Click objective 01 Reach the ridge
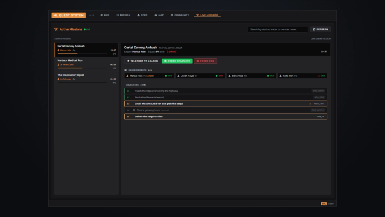Screen dimensions: 385x217 click(226, 91)
